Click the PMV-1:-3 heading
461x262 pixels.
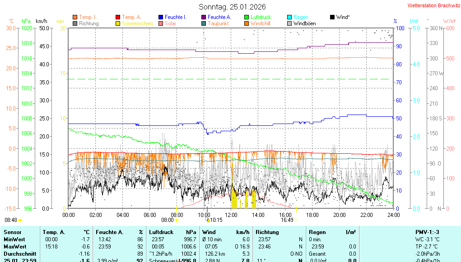427,232
